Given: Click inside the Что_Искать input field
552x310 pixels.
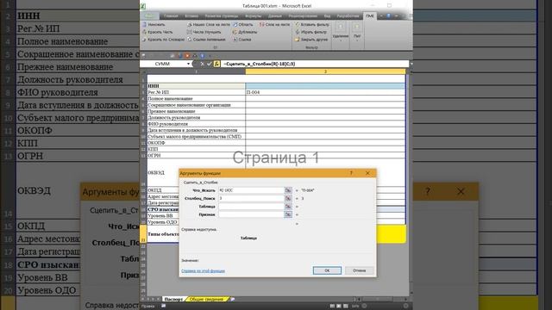Looking at the screenshot, I should (251, 190).
